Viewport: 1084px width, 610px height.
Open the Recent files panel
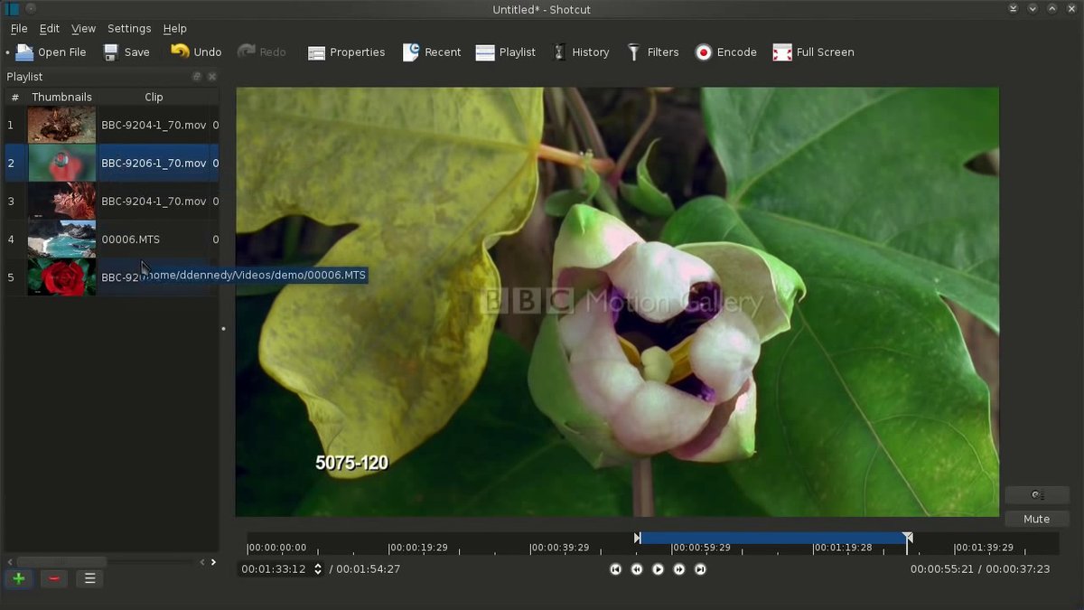(432, 52)
